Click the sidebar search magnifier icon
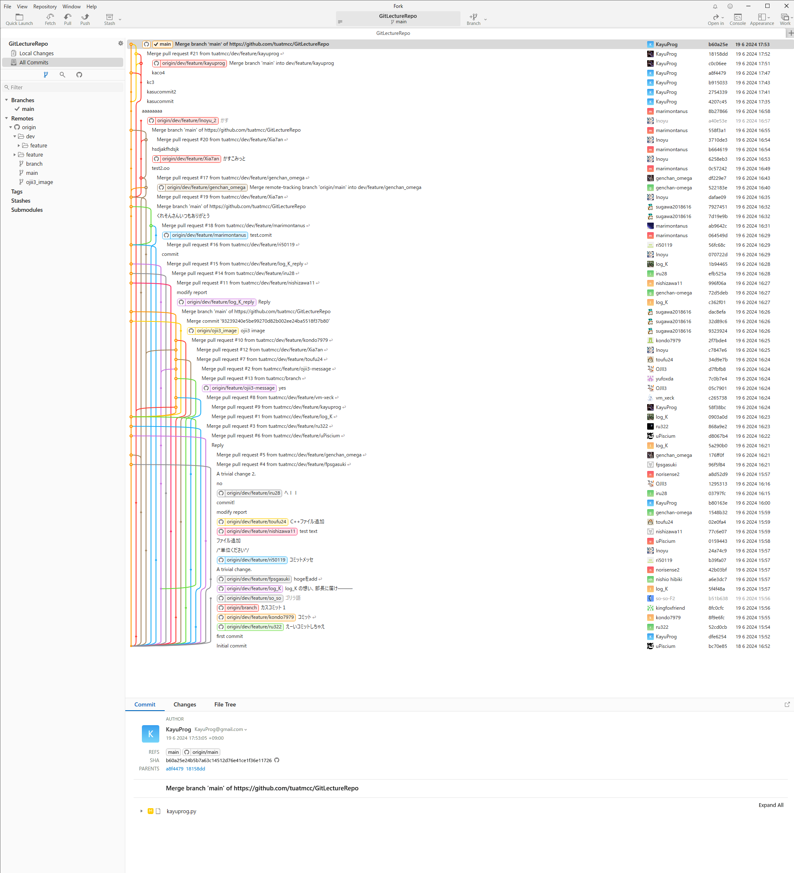This screenshot has height=873, width=794. pyautogui.click(x=62, y=75)
